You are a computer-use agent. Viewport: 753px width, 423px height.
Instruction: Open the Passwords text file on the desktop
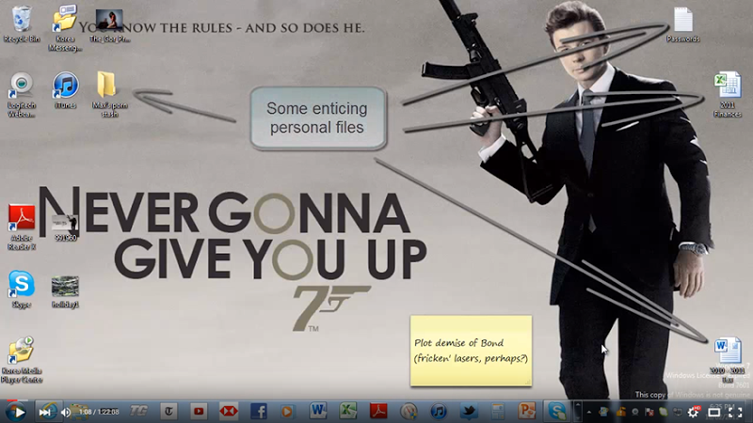click(683, 25)
